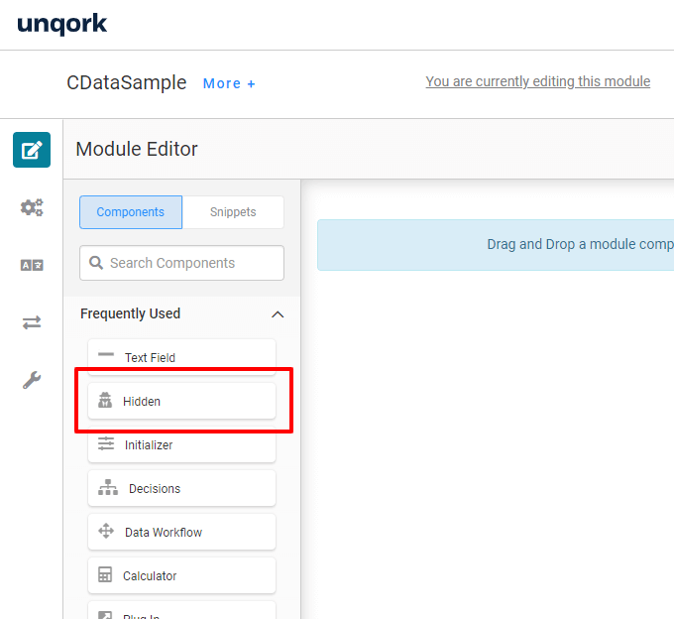Expand the More + menu
The height and width of the screenshot is (619, 674).
[229, 83]
